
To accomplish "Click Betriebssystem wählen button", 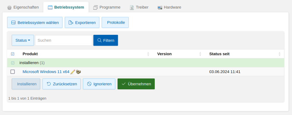I will tap(35, 22).
